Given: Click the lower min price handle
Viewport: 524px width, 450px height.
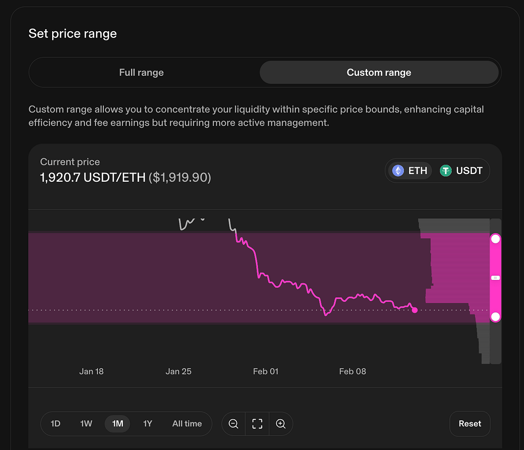Looking at the screenshot, I should 495,316.
